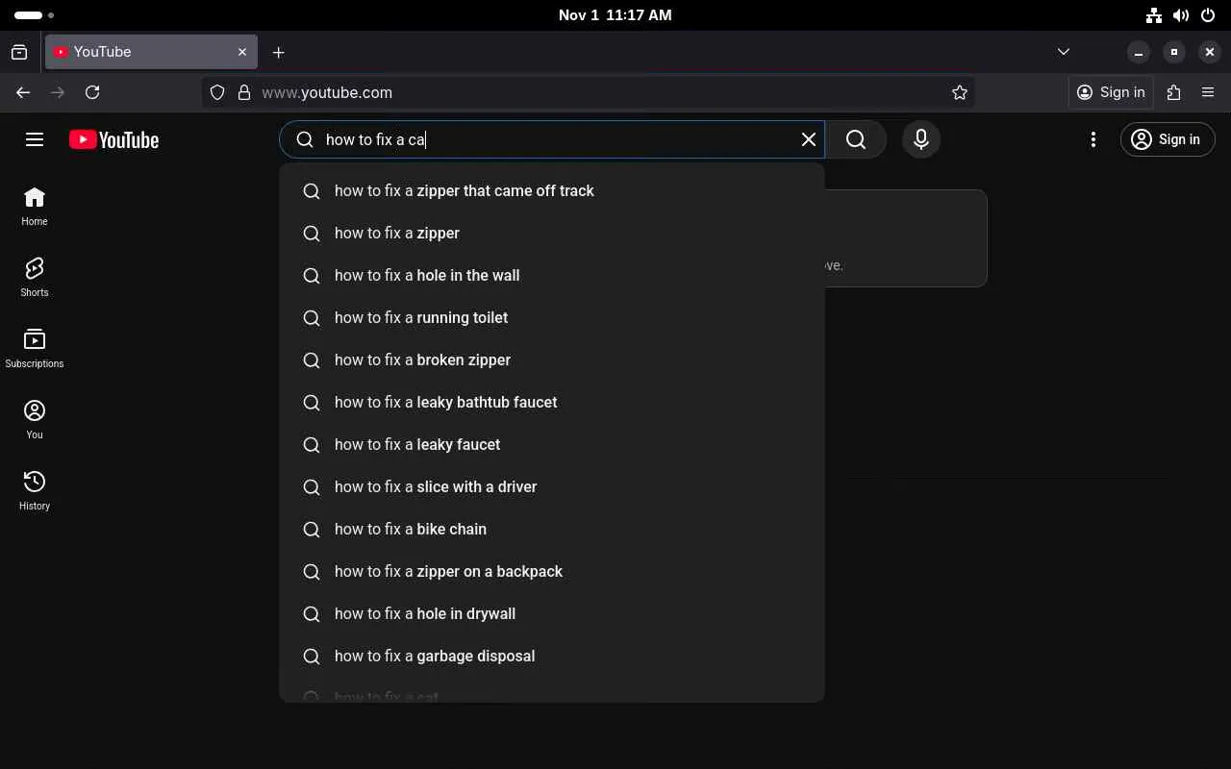Open YouTube Shorts from sidebar
The width and height of the screenshot is (1231, 769).
(x=35, y=277)
